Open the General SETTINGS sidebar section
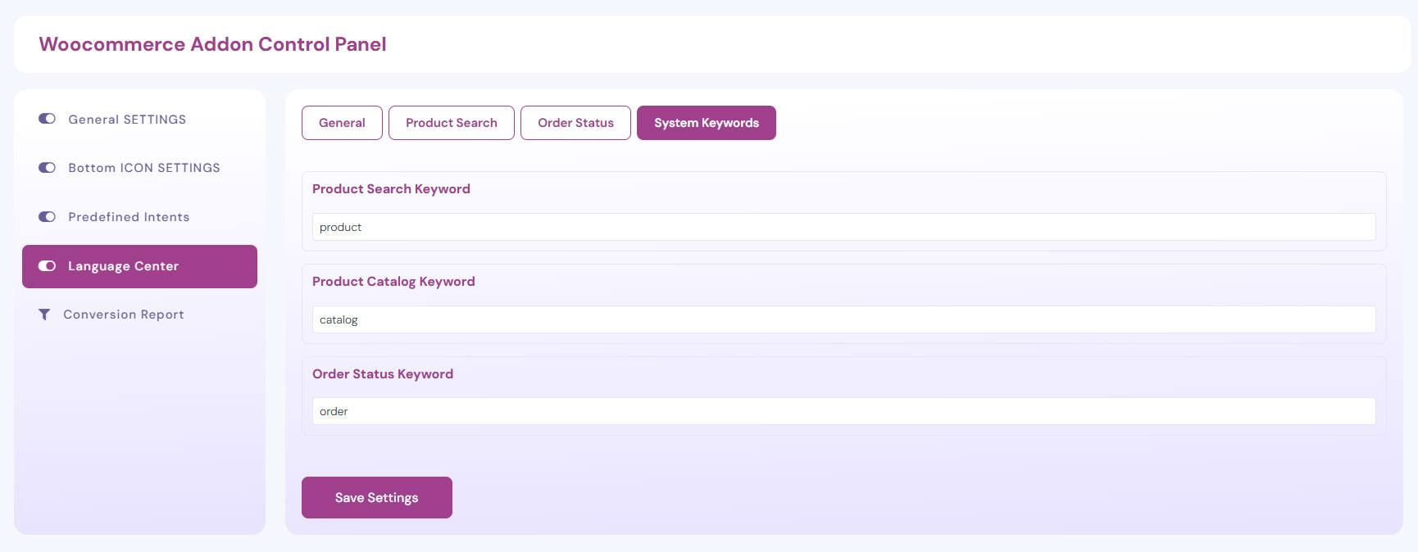The height and width of the screenshot is (552, 1418). coord(127,120)
